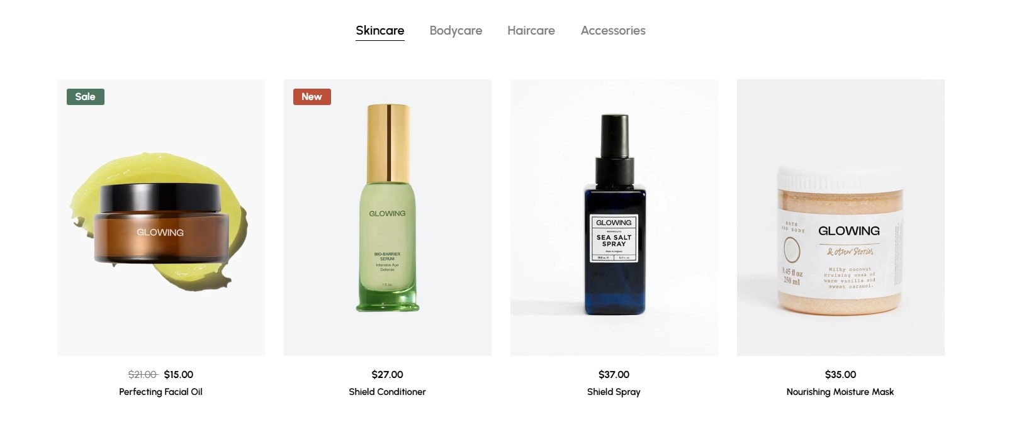Go to the Shield Conditioner product page
The width and height of the screenshot is (1024, 422).
click(388, 392)
